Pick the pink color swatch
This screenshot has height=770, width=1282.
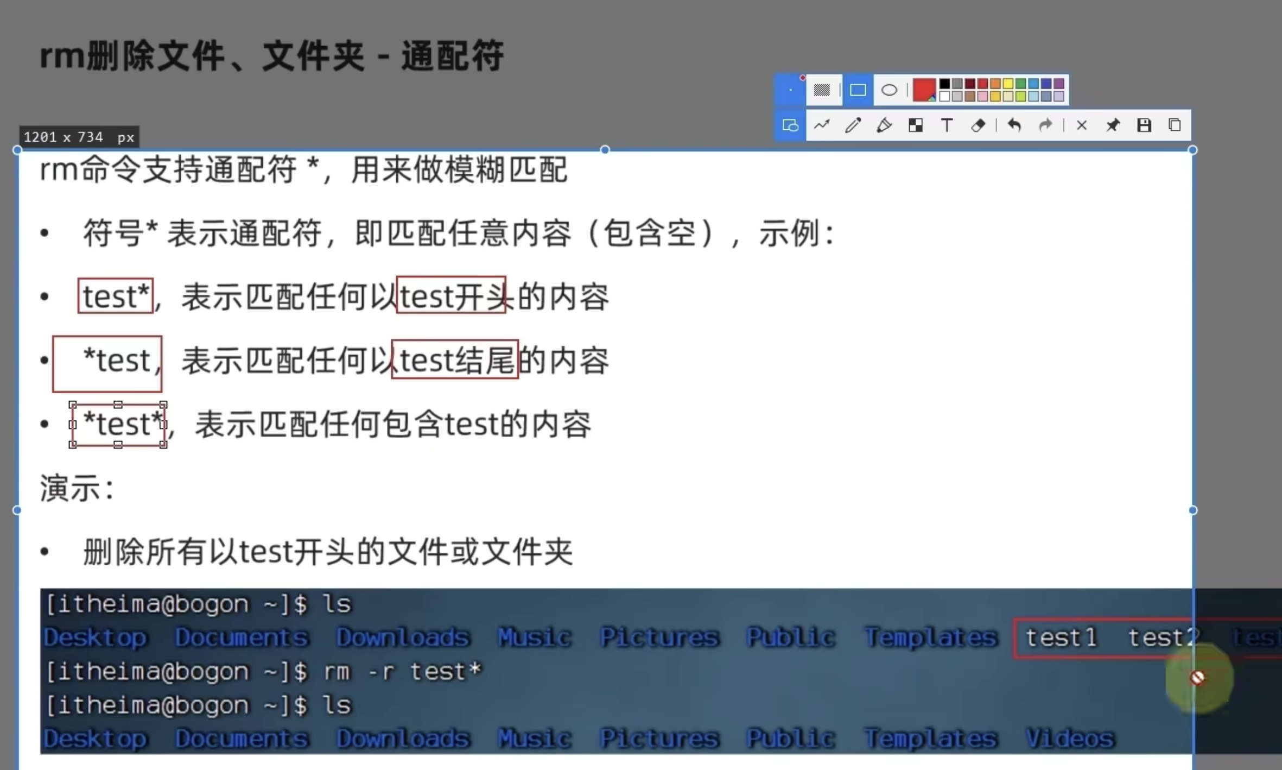coord(982,96)
